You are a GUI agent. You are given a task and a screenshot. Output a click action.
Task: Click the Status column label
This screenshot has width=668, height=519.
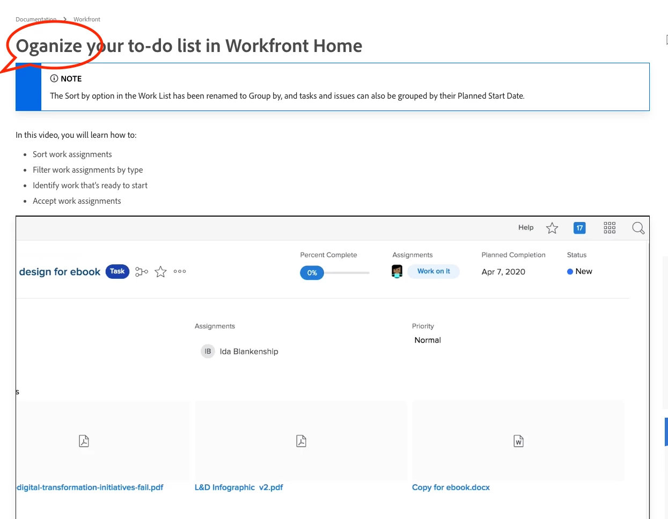pos(577,255)
